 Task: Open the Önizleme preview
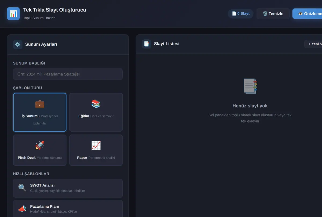[x=307, y=14]
